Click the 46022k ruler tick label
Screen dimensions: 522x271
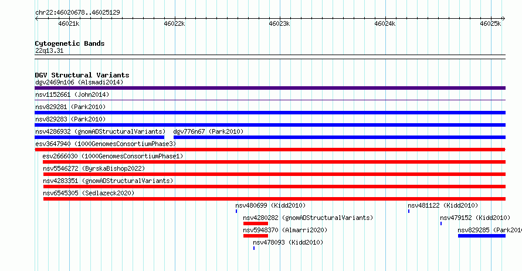(174, 23)
